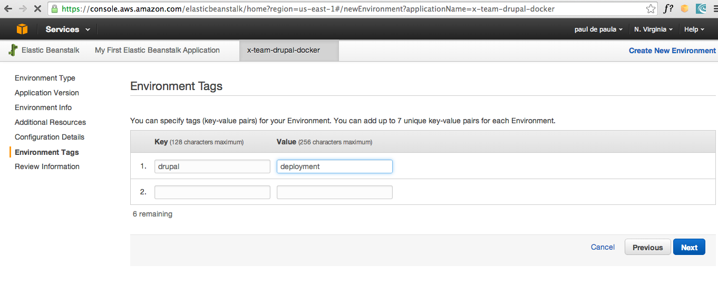
Task: Go to Configuration Details step
Action: point(50,137)
